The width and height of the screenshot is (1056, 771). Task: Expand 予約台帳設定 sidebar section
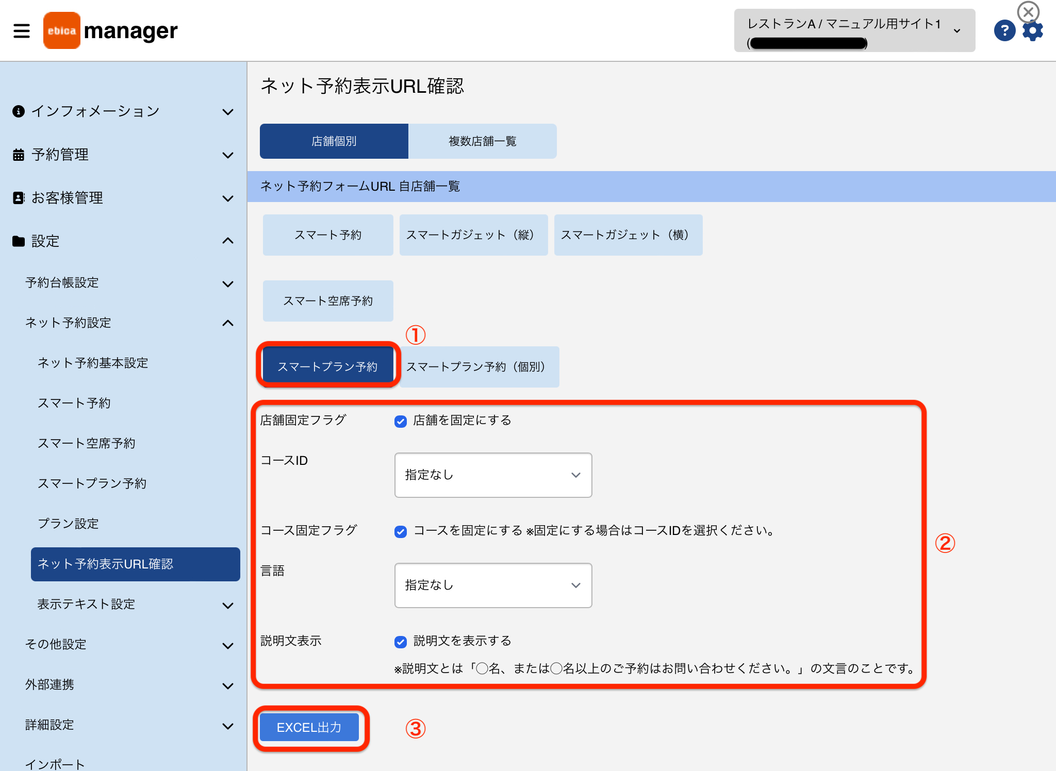(x=129, y=283)
